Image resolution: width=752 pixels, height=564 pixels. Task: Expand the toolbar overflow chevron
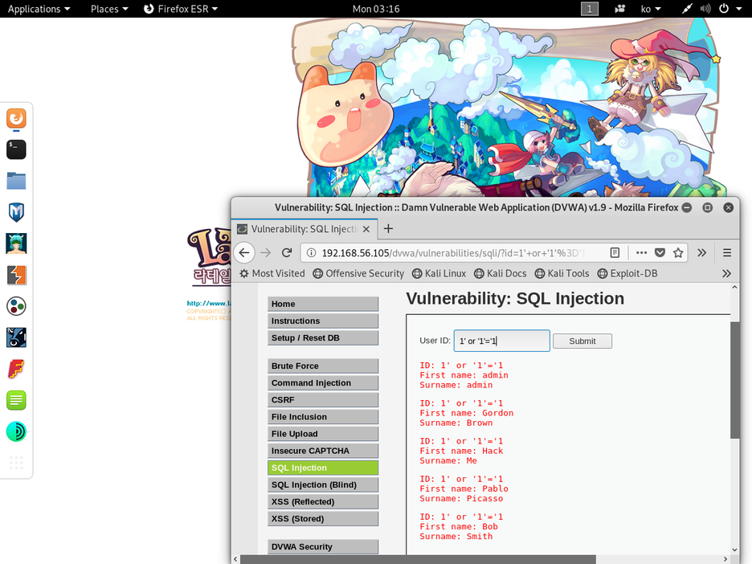701,253
